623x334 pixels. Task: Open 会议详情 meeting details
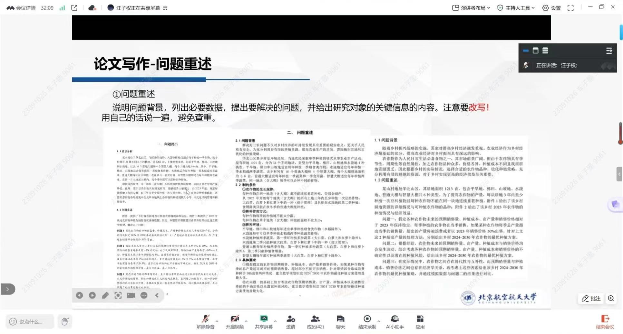click(x=21, y=8)
